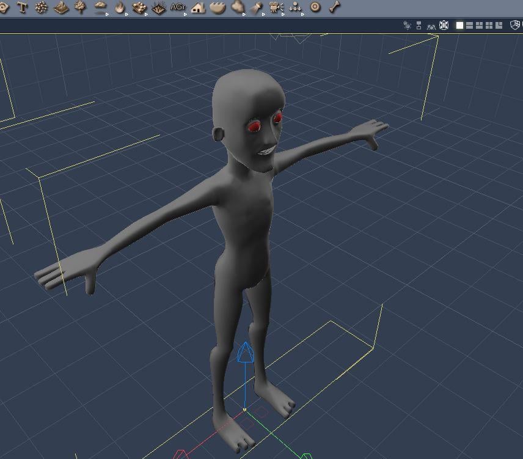Select the Text object tool
523x459 pixels.
pyautogui.click(x=23, y=7)
